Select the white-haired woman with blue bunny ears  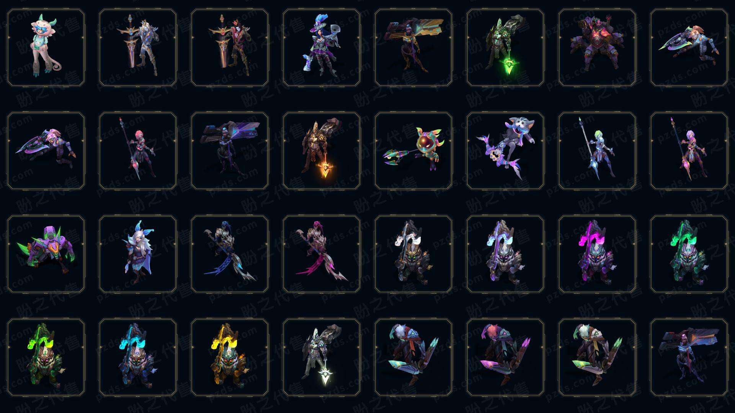[138, 254]
